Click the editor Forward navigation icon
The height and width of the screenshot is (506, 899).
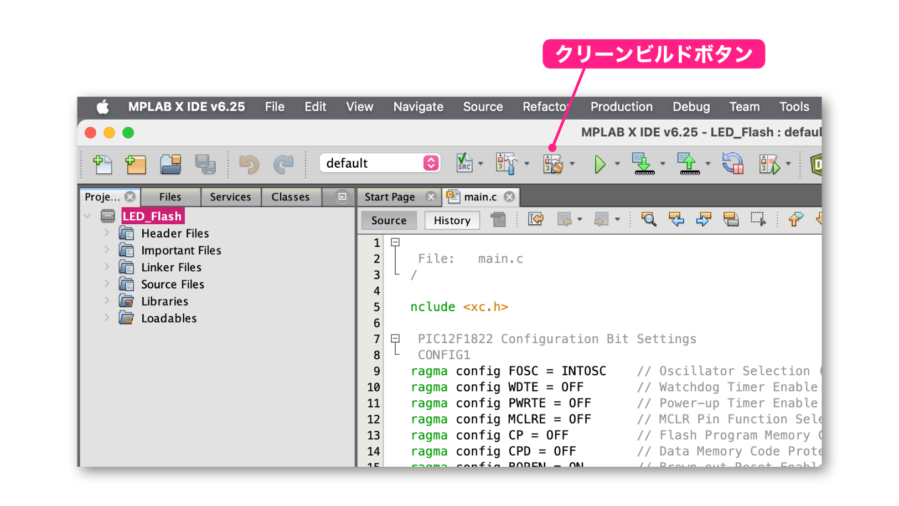point(601,220)
